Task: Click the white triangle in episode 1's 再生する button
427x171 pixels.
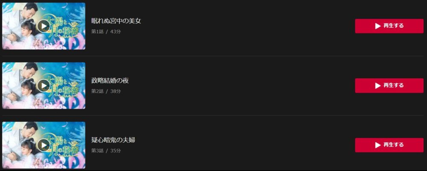Action: point(377,26)
